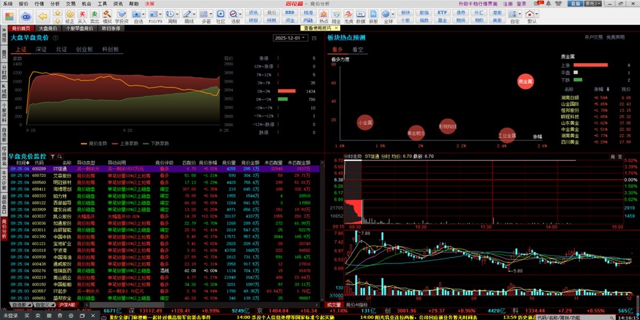This screenshot has height=320, width=640.
Task: Click the filter funnel icon beside 早盘竞价监控
Action: point(53,157)
